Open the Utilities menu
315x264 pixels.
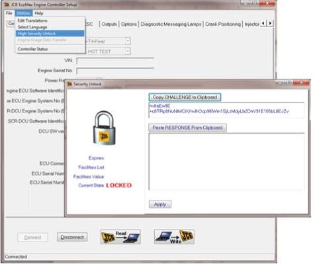click(x=23, y=13)
